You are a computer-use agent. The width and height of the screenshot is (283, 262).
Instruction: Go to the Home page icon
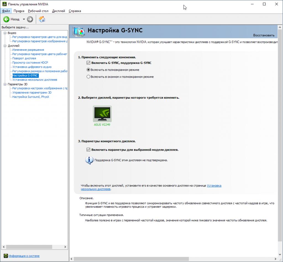(x=42, y=19)
